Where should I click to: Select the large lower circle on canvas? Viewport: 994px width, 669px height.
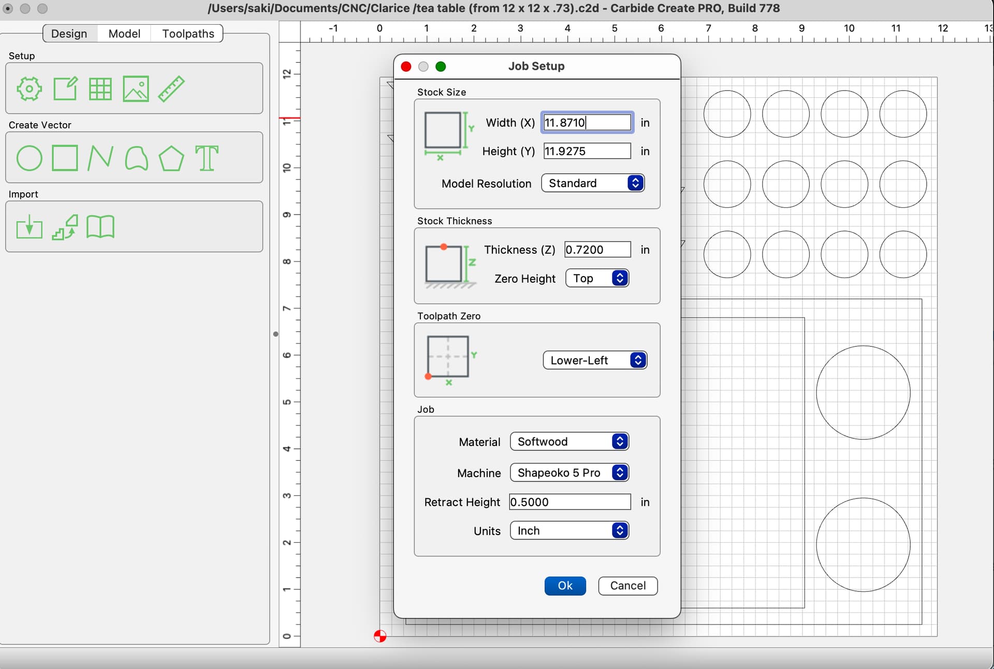(863, 544)
